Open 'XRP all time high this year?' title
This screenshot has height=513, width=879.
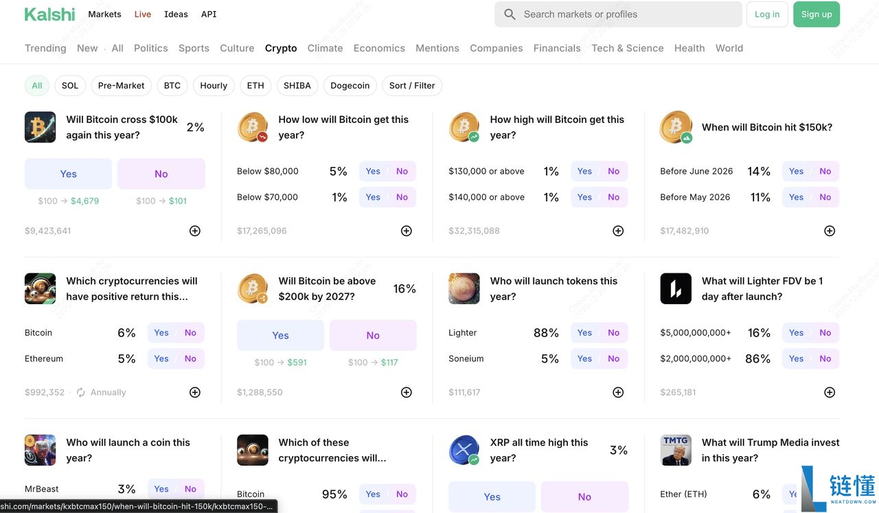[x=539, y=450]
